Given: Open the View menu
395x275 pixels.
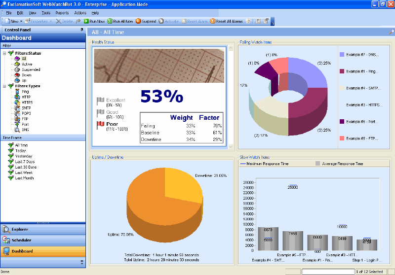Looking at the screenshot, I should (32, 13).
